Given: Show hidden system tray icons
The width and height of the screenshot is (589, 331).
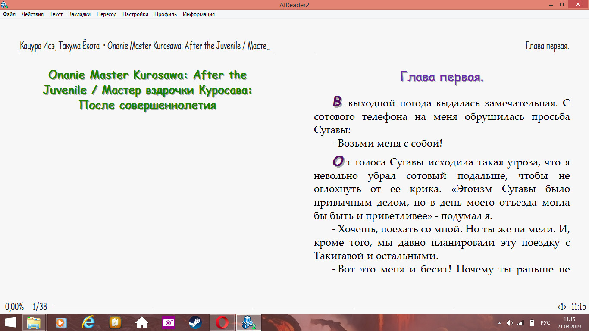Looking at the screenshot, I should pos(499,323).
